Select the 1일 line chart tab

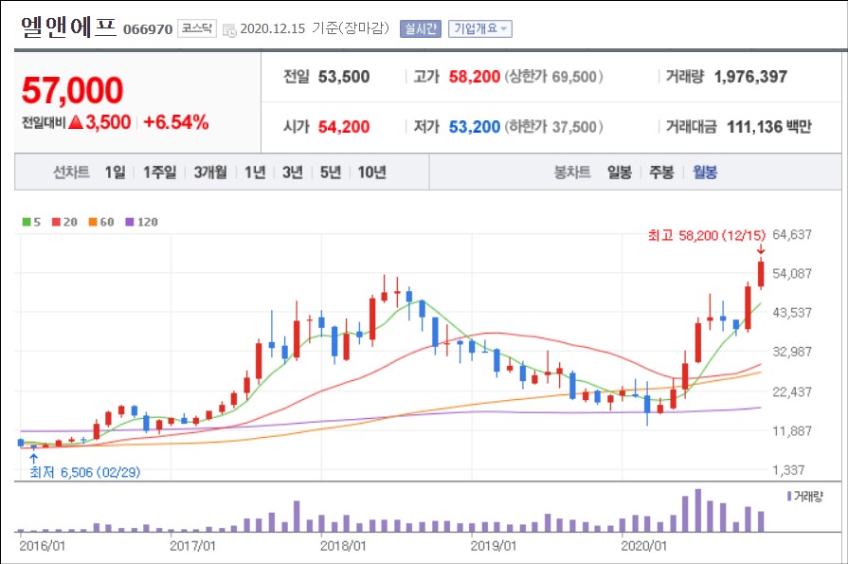click(115, 173)
